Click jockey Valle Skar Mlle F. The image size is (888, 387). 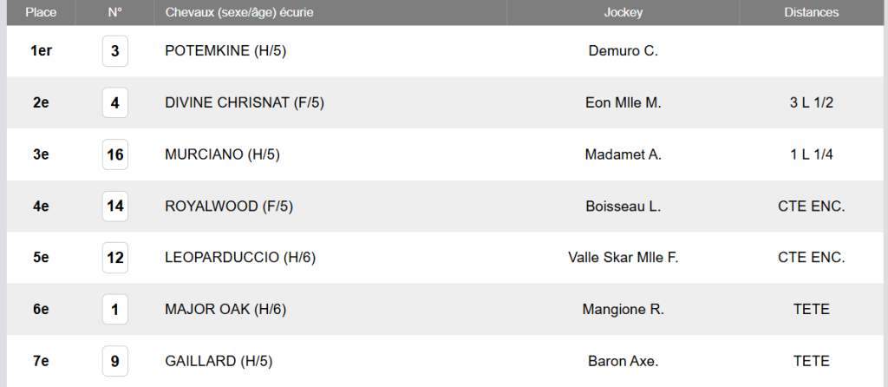(x=623, y=258)
